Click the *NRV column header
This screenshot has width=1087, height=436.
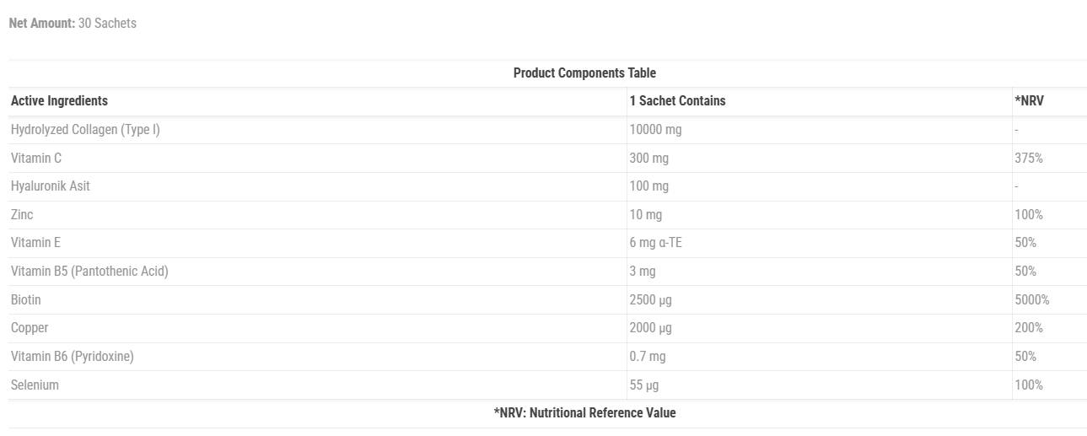pyautogui.click(x=1029, y=101)
